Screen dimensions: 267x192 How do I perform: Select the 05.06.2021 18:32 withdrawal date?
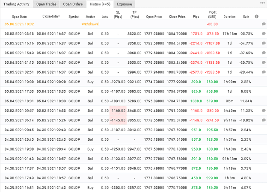tap(19, 24)
